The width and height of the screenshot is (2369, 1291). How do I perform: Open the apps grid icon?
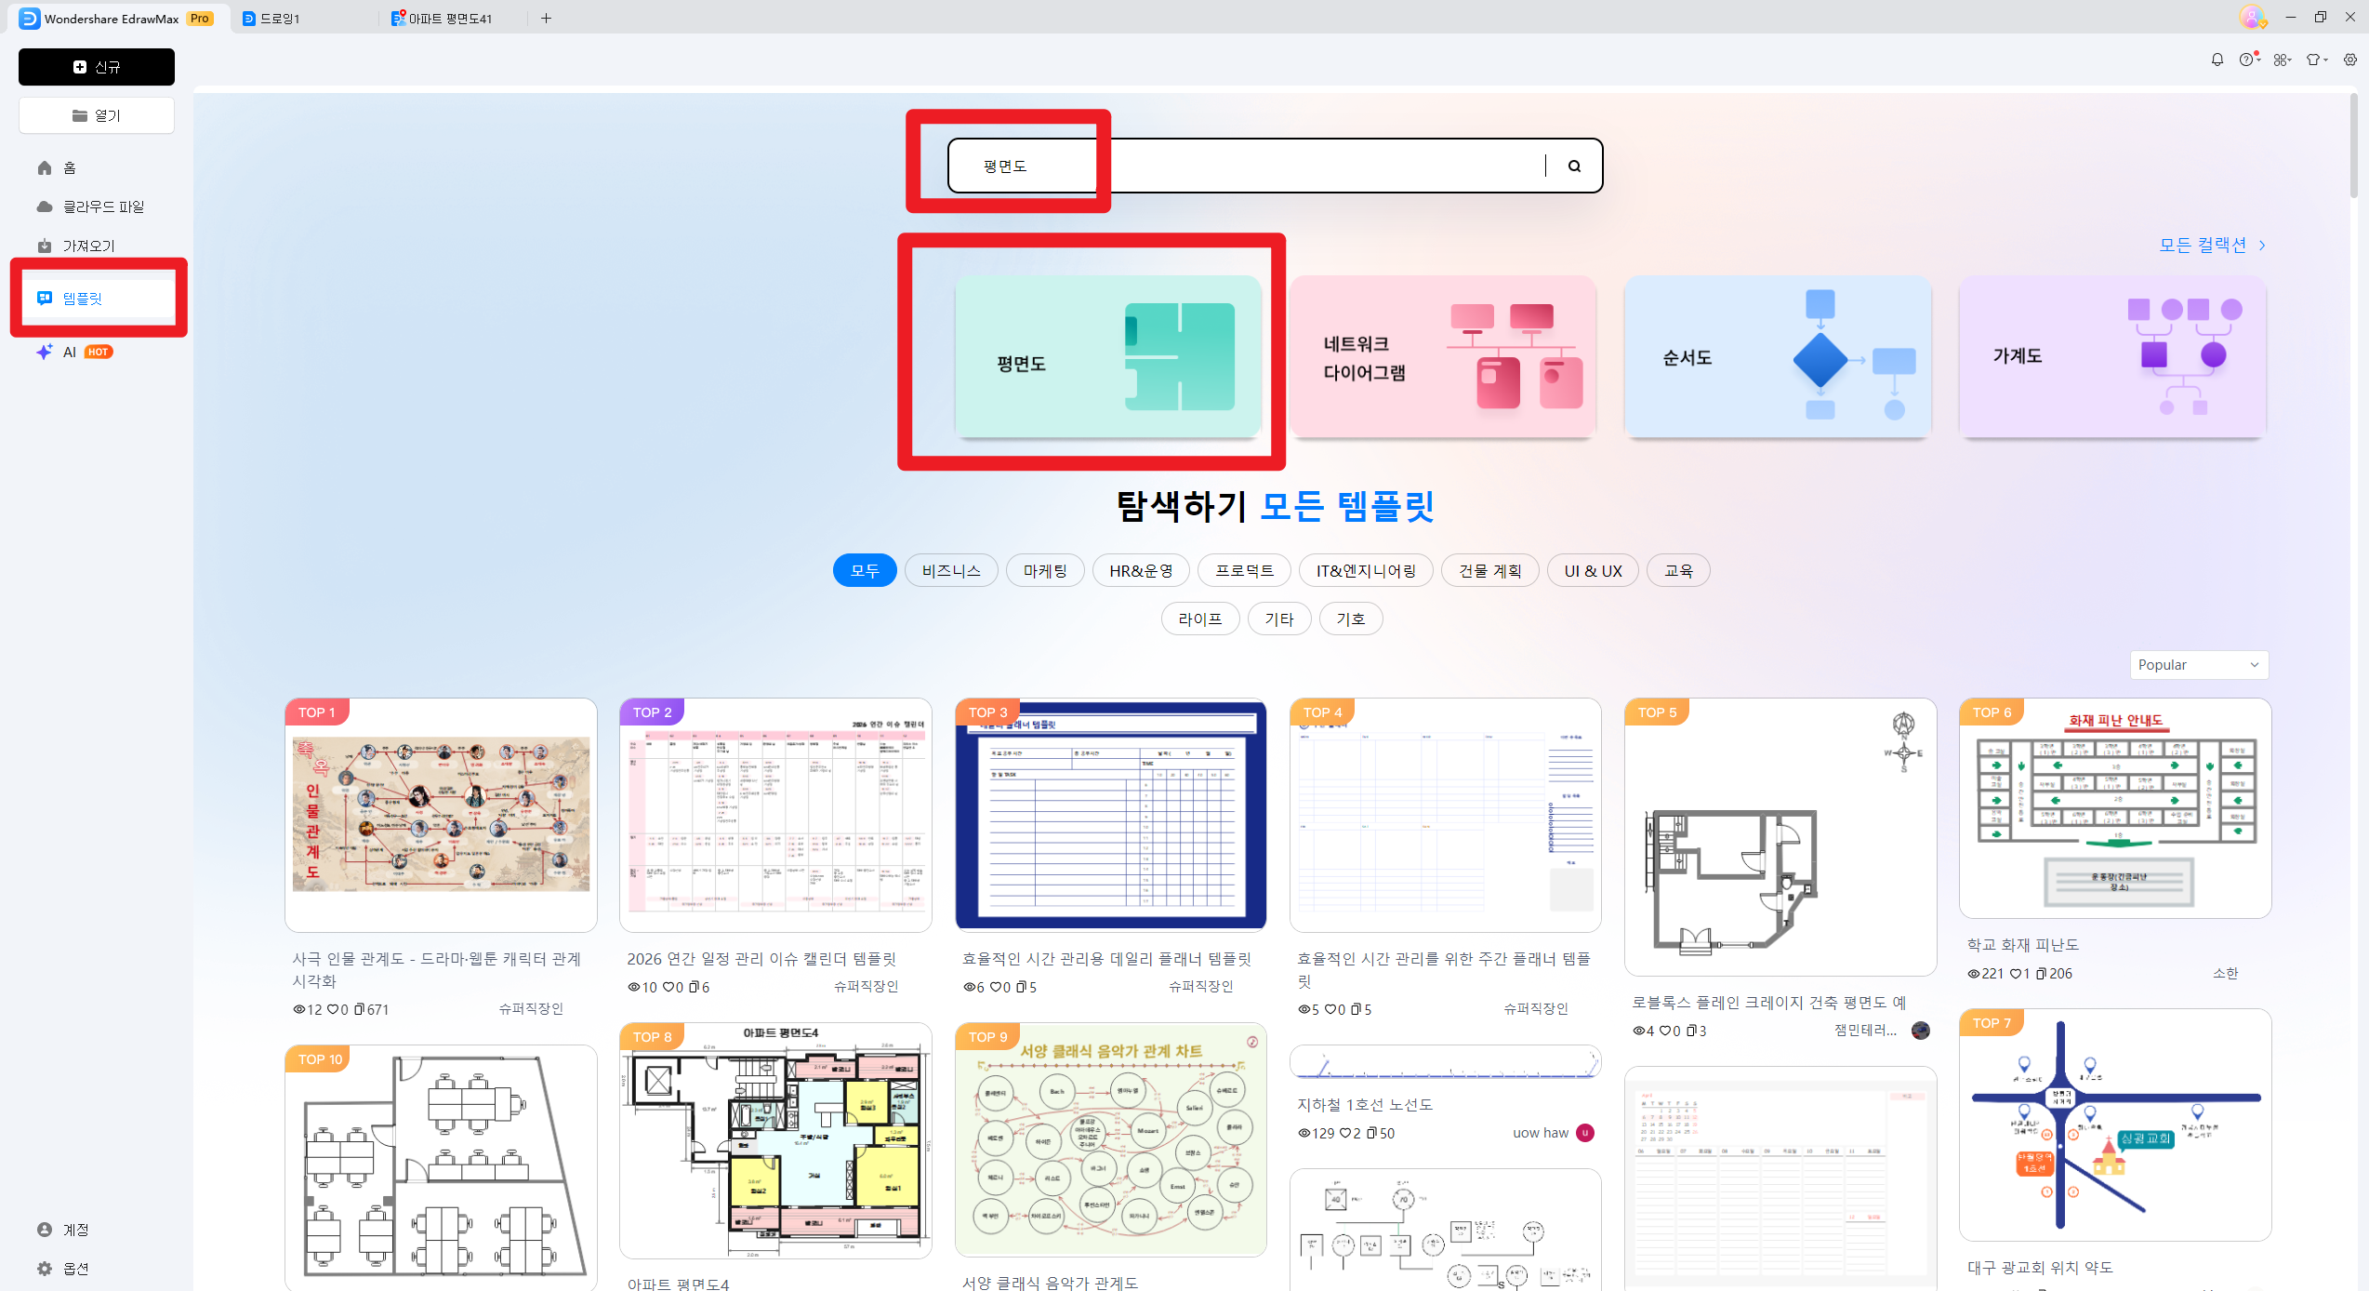coord(2278,59)
